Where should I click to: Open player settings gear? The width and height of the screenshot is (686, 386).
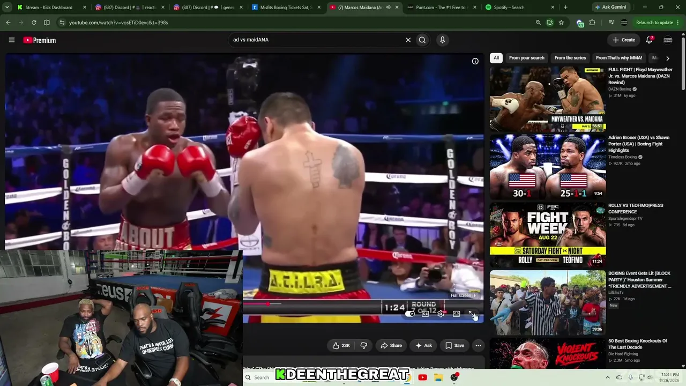point(441,314)
